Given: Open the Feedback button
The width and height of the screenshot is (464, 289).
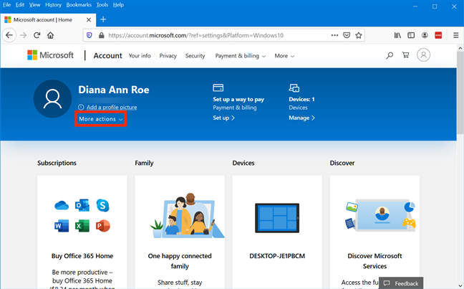Looking at the screenshot, I should 401,283.
